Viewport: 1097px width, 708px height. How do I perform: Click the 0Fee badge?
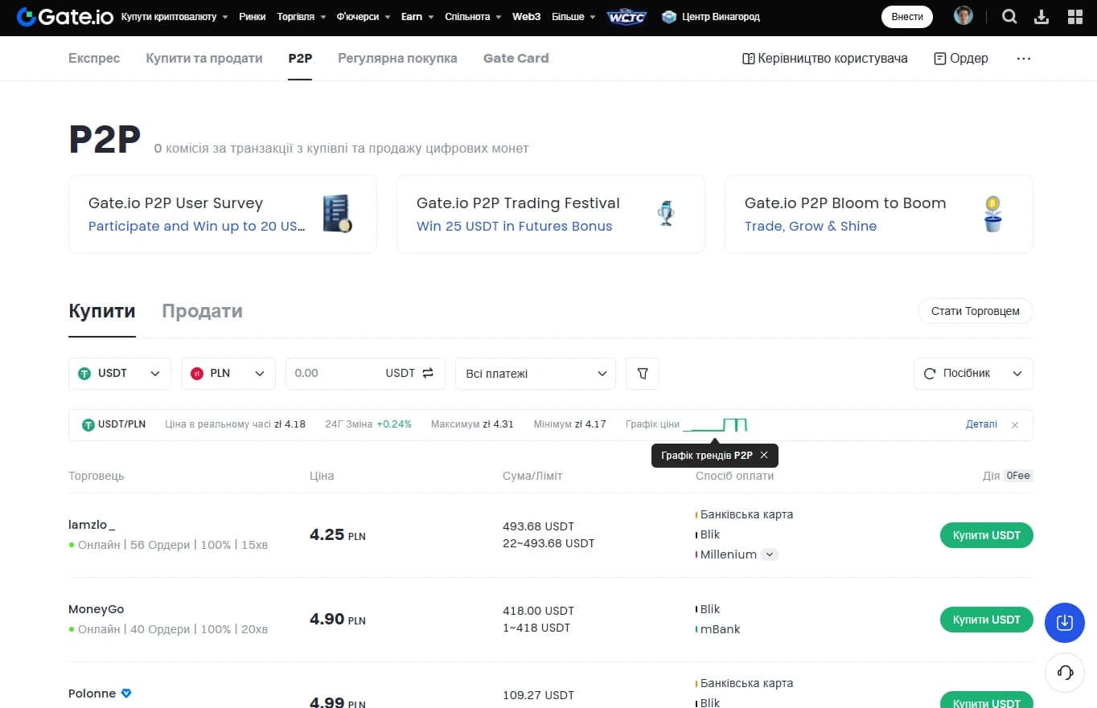[x=1017, y=476]
